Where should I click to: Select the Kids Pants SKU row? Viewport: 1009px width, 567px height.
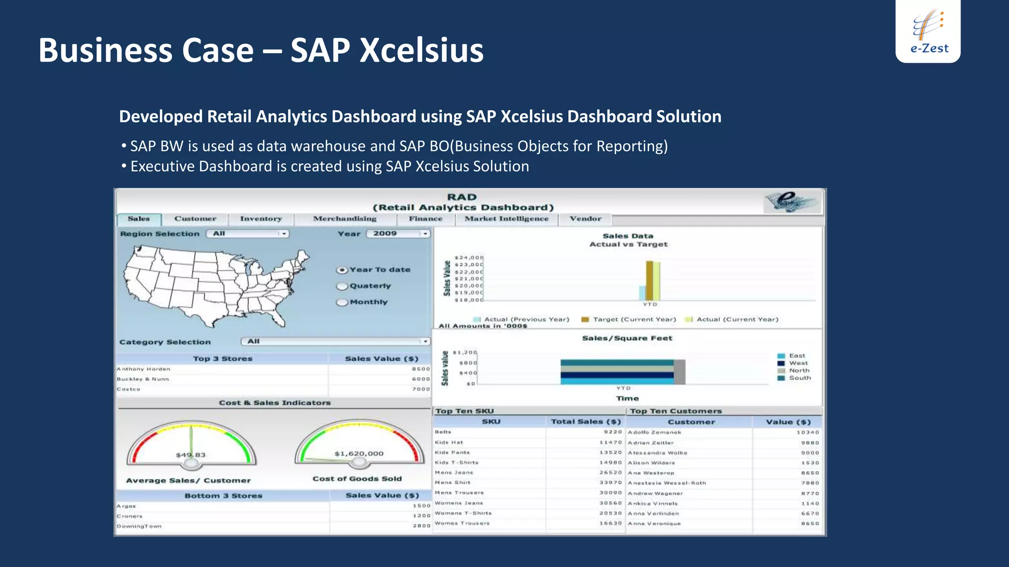(529, 452)
